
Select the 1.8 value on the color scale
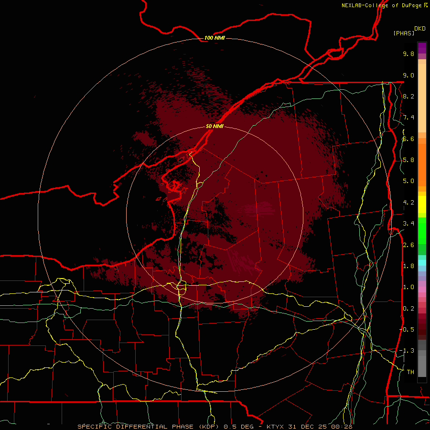coord(408,266)
